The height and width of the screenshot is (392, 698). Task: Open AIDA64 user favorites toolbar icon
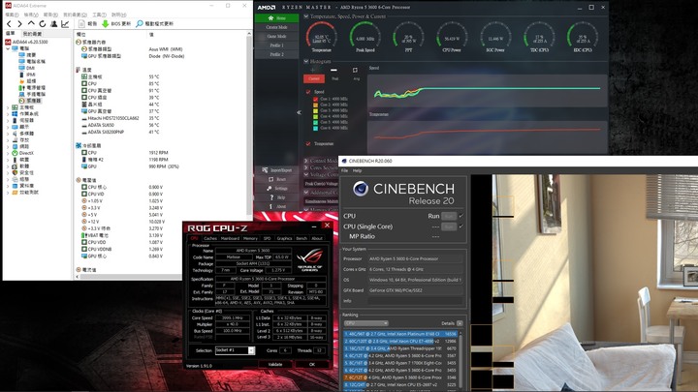[x=54, y=23]
